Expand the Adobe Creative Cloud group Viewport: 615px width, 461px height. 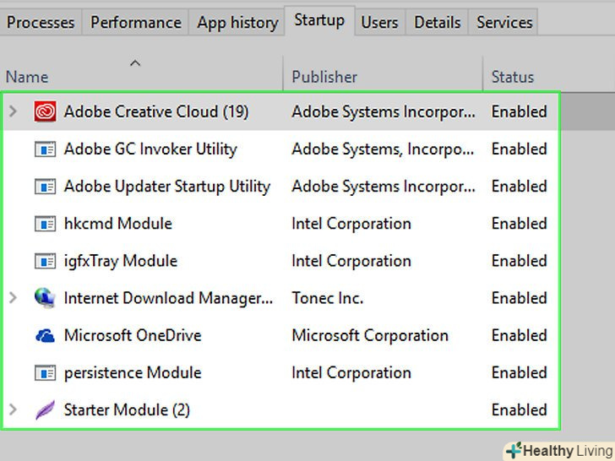13,111
